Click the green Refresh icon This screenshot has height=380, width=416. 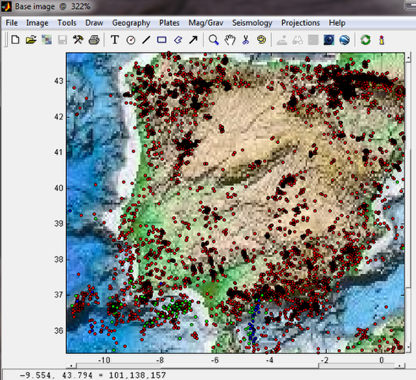point(365,40)
